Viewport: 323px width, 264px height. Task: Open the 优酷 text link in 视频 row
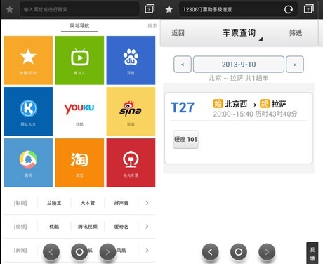pyautogui.click(x=54, y=227)
